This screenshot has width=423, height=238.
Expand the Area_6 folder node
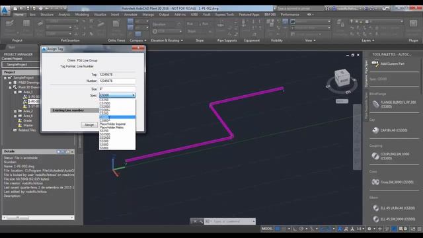click(x=15, y=116)
